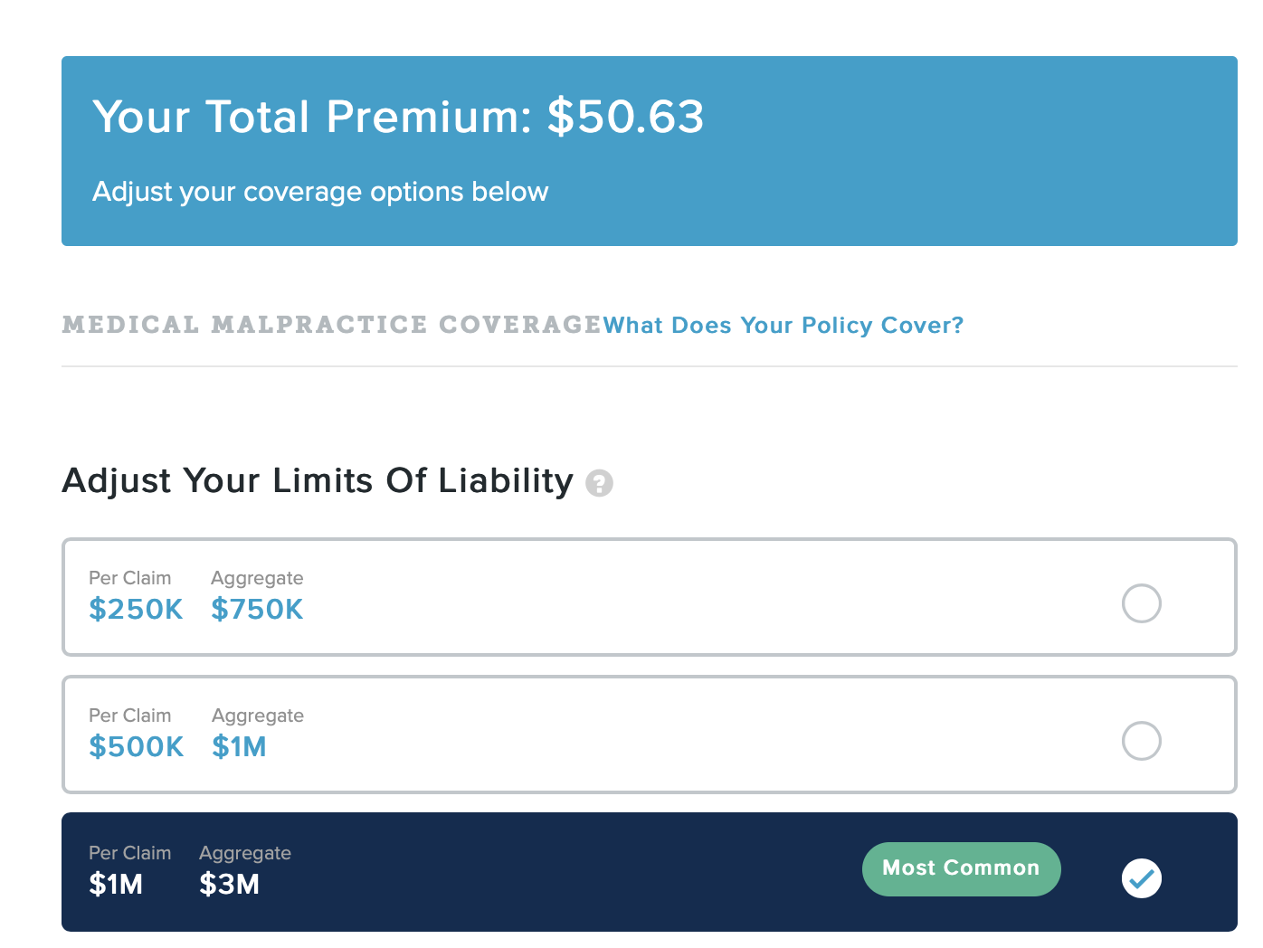Click the blue checkmark on the $1M option
Image resolution: width=1263 pixels, height=948 pixels.
tap(1142, 878)
